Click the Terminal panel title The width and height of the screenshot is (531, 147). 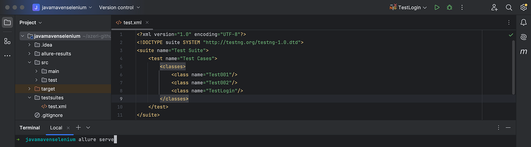tap(30, 128)
